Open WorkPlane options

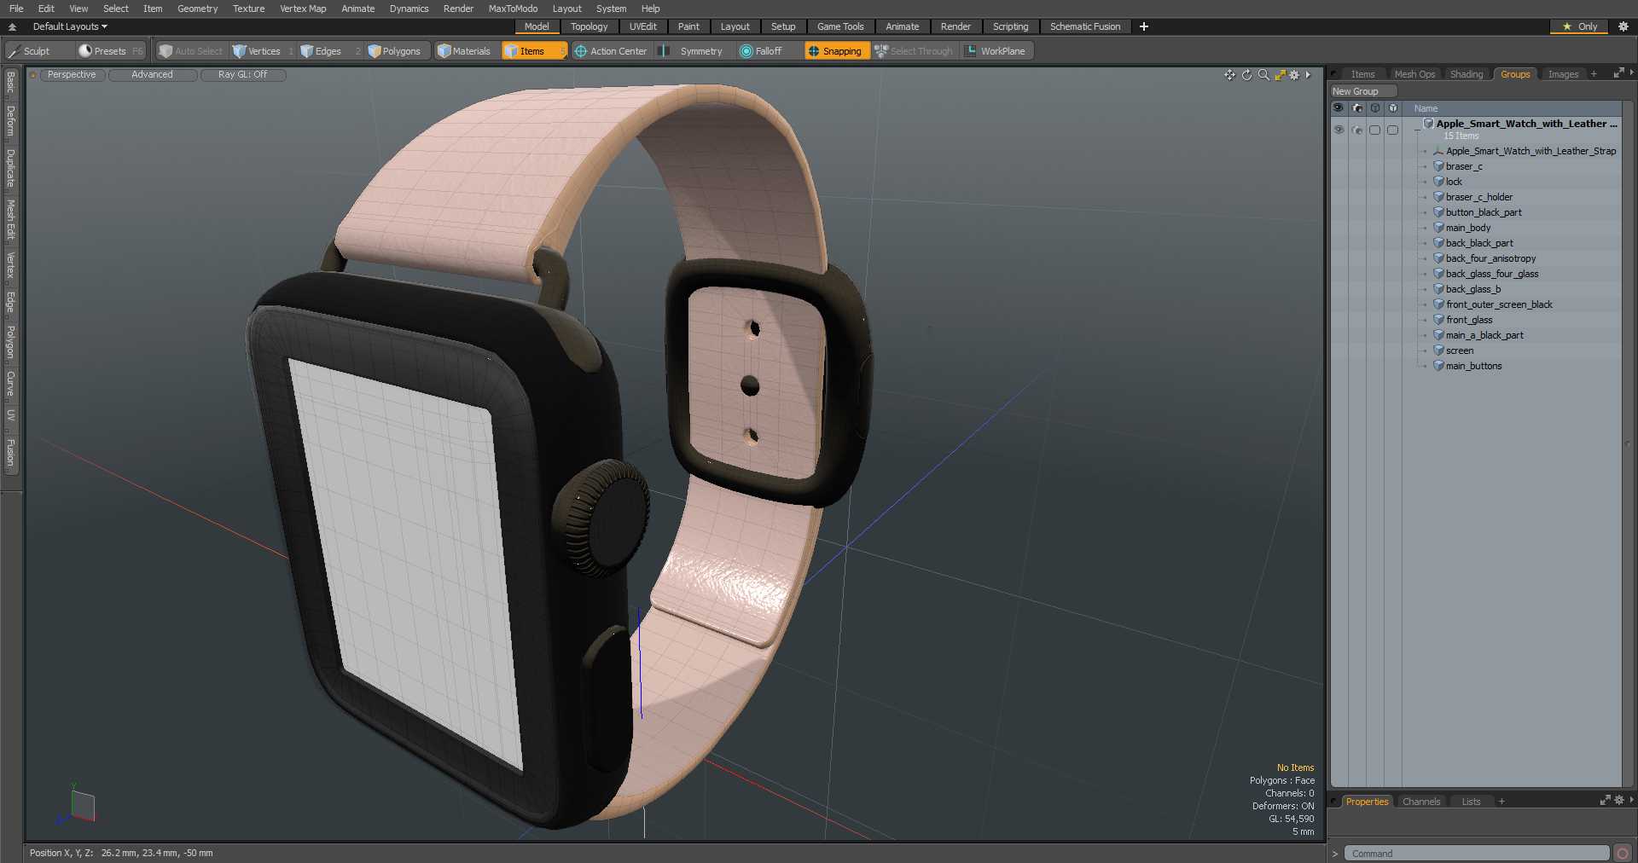995,51
